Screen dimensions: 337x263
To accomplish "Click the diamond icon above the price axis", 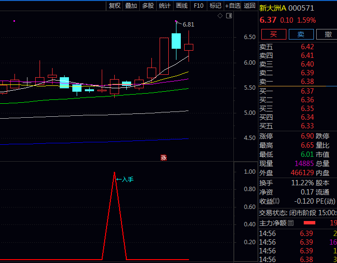I will click(220, 16).
